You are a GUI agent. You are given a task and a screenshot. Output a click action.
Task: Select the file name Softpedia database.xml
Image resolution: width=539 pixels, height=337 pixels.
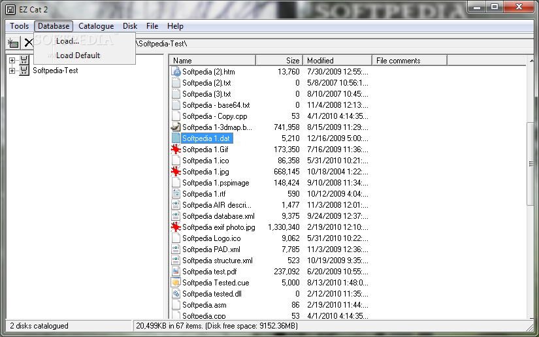[219, 216]
